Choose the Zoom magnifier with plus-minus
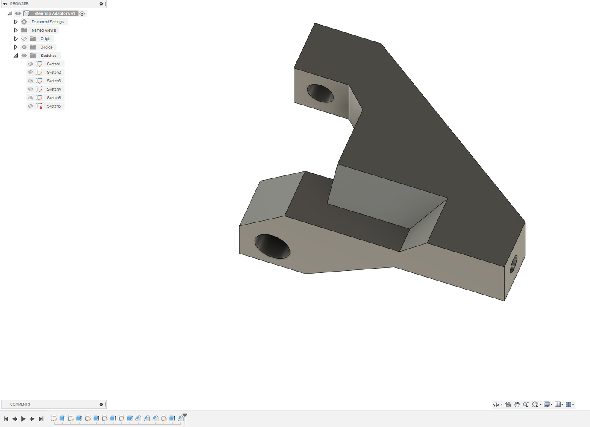This screenshot has height=427, width=590. (x=526, y=404)
